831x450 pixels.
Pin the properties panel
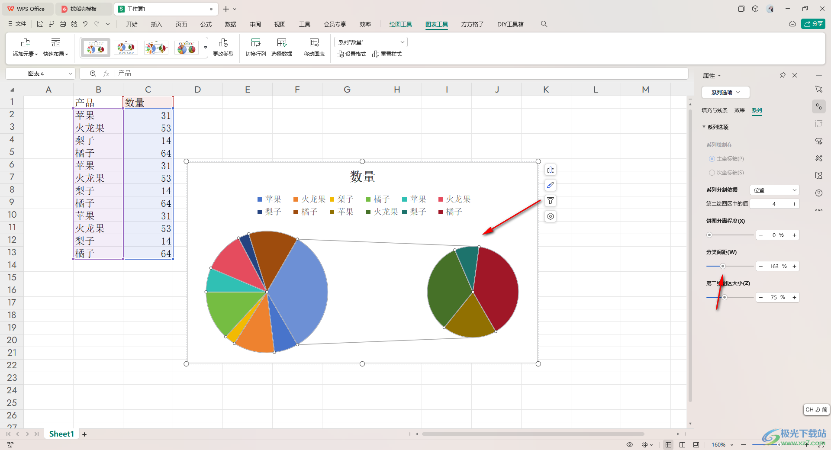783,75
